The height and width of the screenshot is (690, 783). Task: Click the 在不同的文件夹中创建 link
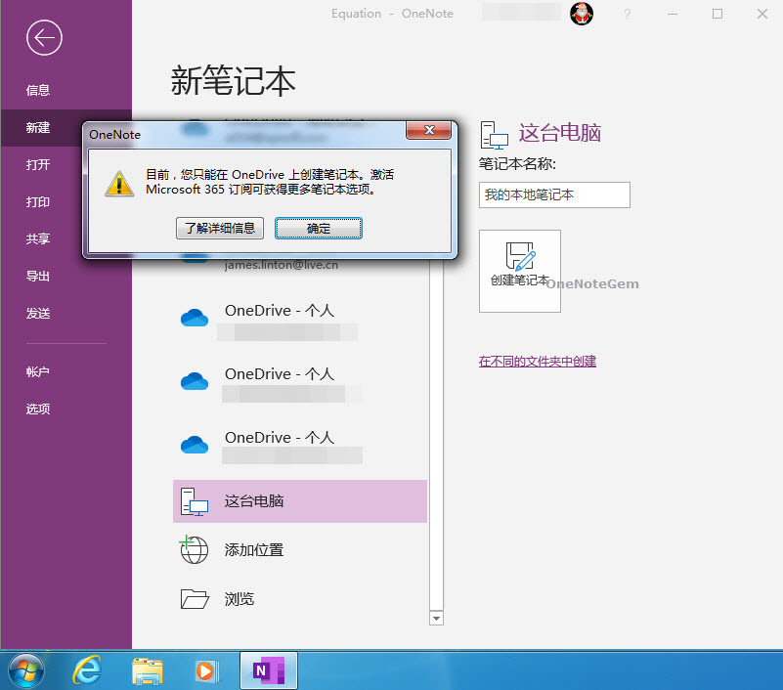click(538, 362)
